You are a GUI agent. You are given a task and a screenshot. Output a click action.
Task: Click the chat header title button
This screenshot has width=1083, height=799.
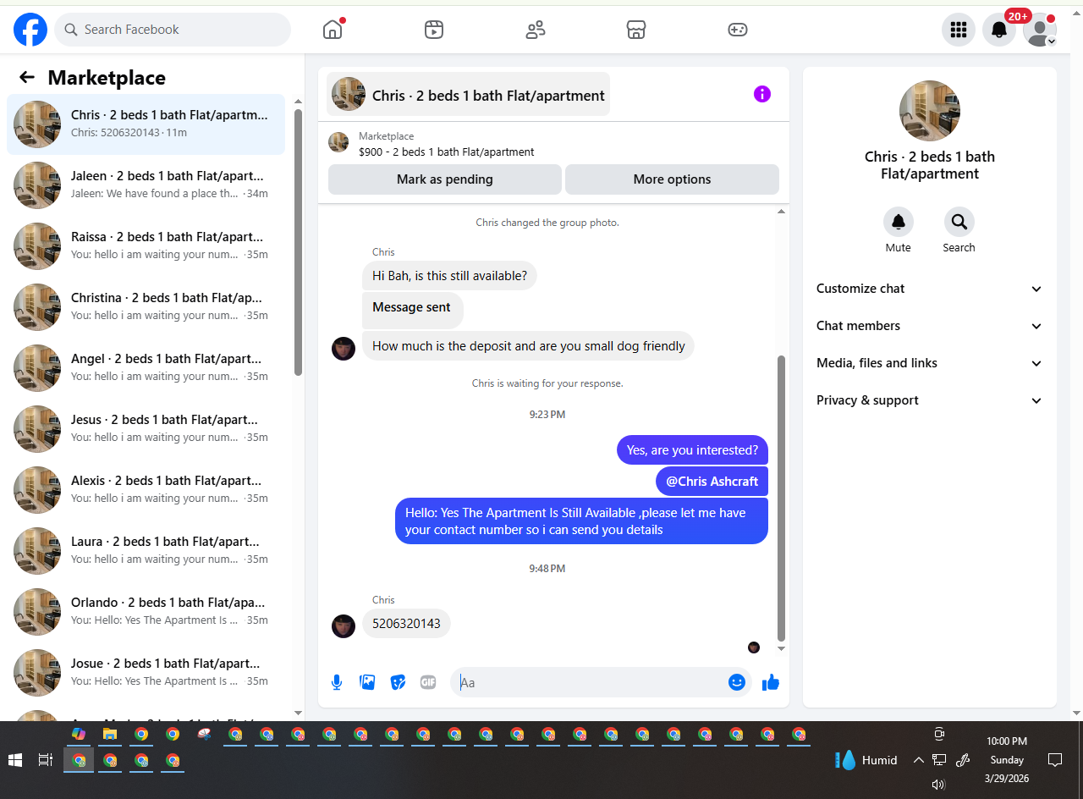click(468, 95)
